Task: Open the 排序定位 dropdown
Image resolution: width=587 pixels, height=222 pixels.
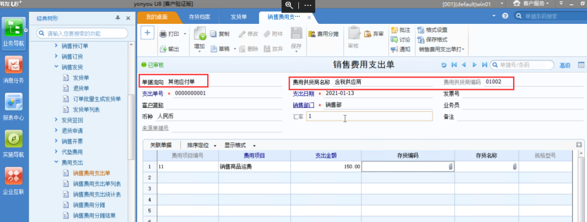Action: [202, 145]
